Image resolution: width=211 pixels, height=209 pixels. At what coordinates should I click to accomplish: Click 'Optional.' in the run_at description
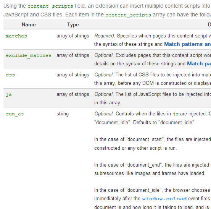tap(104, 114)
